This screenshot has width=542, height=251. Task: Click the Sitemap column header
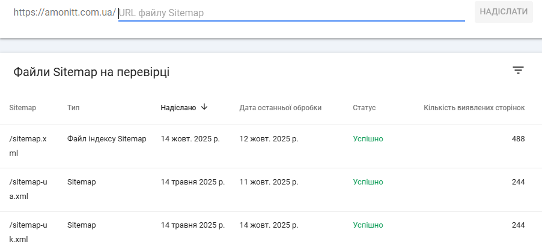point(23,108)
